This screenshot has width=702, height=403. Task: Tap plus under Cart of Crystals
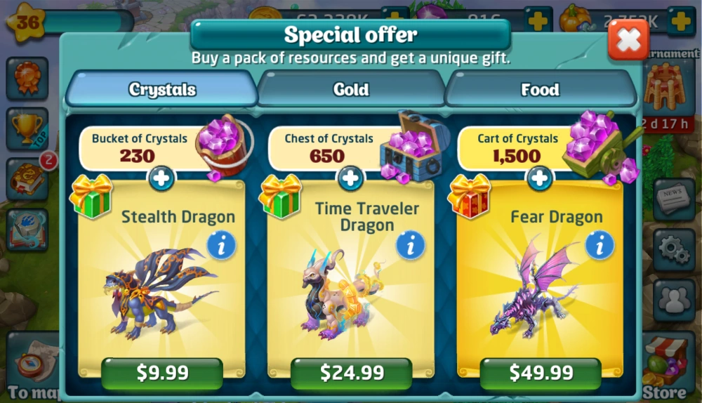(x=539, y=178)
